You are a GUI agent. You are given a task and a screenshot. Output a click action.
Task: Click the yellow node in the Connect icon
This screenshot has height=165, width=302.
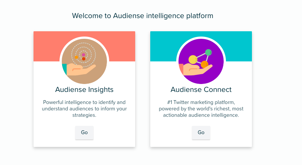pos(193,60)
